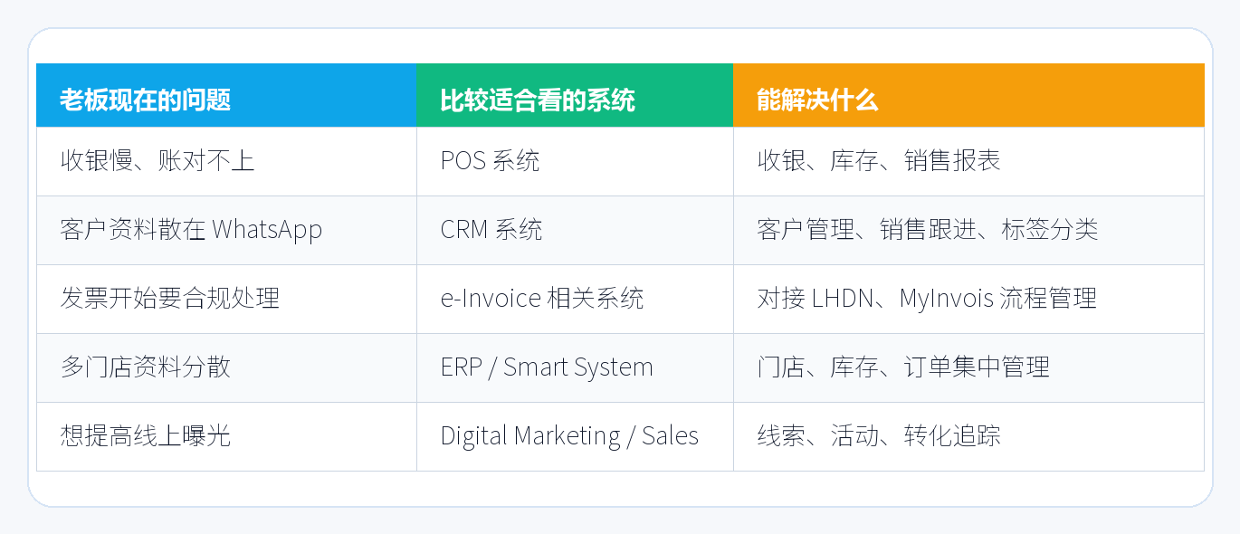Click the 线索、活动、转化追踪 cell

(x=968, y=436)
